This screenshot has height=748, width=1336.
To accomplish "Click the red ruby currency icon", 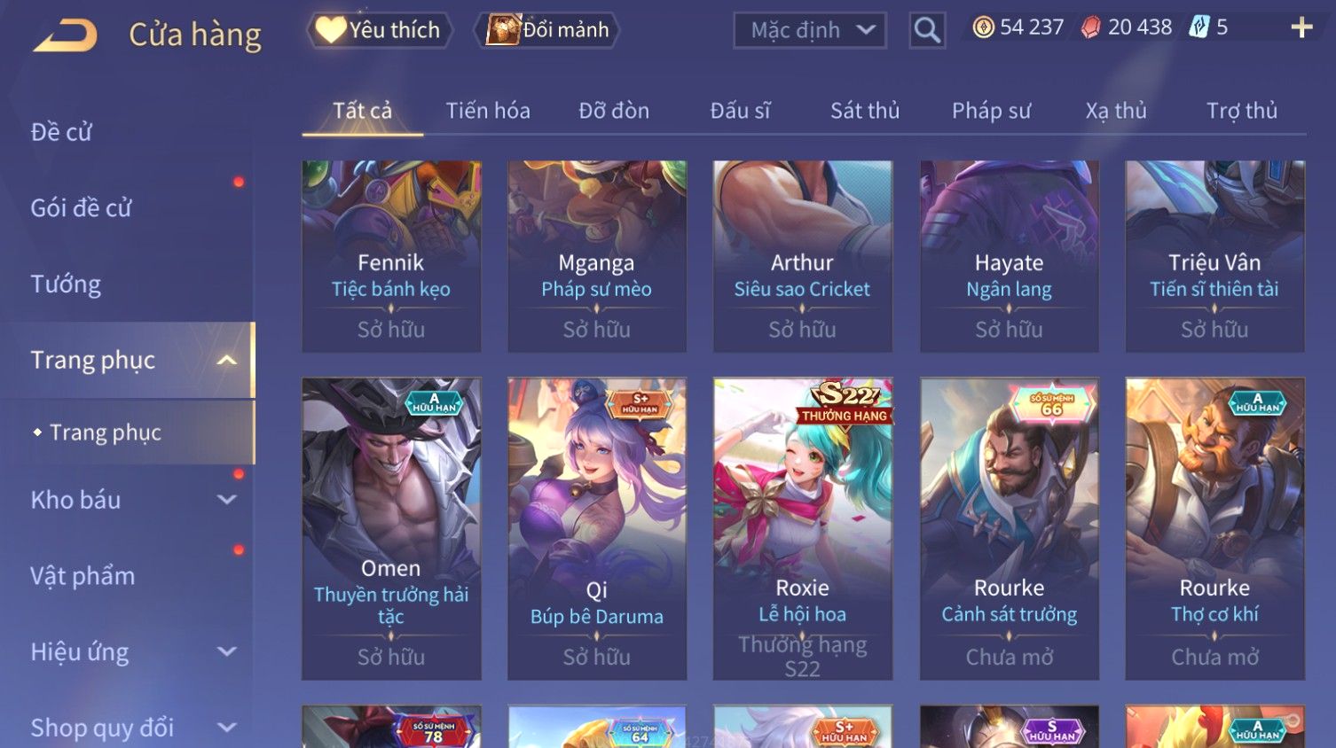I will point(1091,27).
